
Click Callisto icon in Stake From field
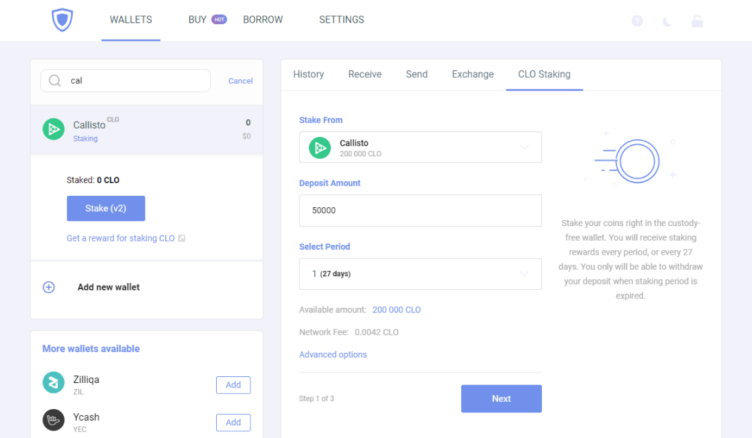(x=320, y=148)
